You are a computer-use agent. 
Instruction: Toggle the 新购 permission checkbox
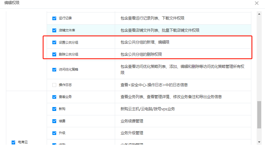tap(54, 109)
